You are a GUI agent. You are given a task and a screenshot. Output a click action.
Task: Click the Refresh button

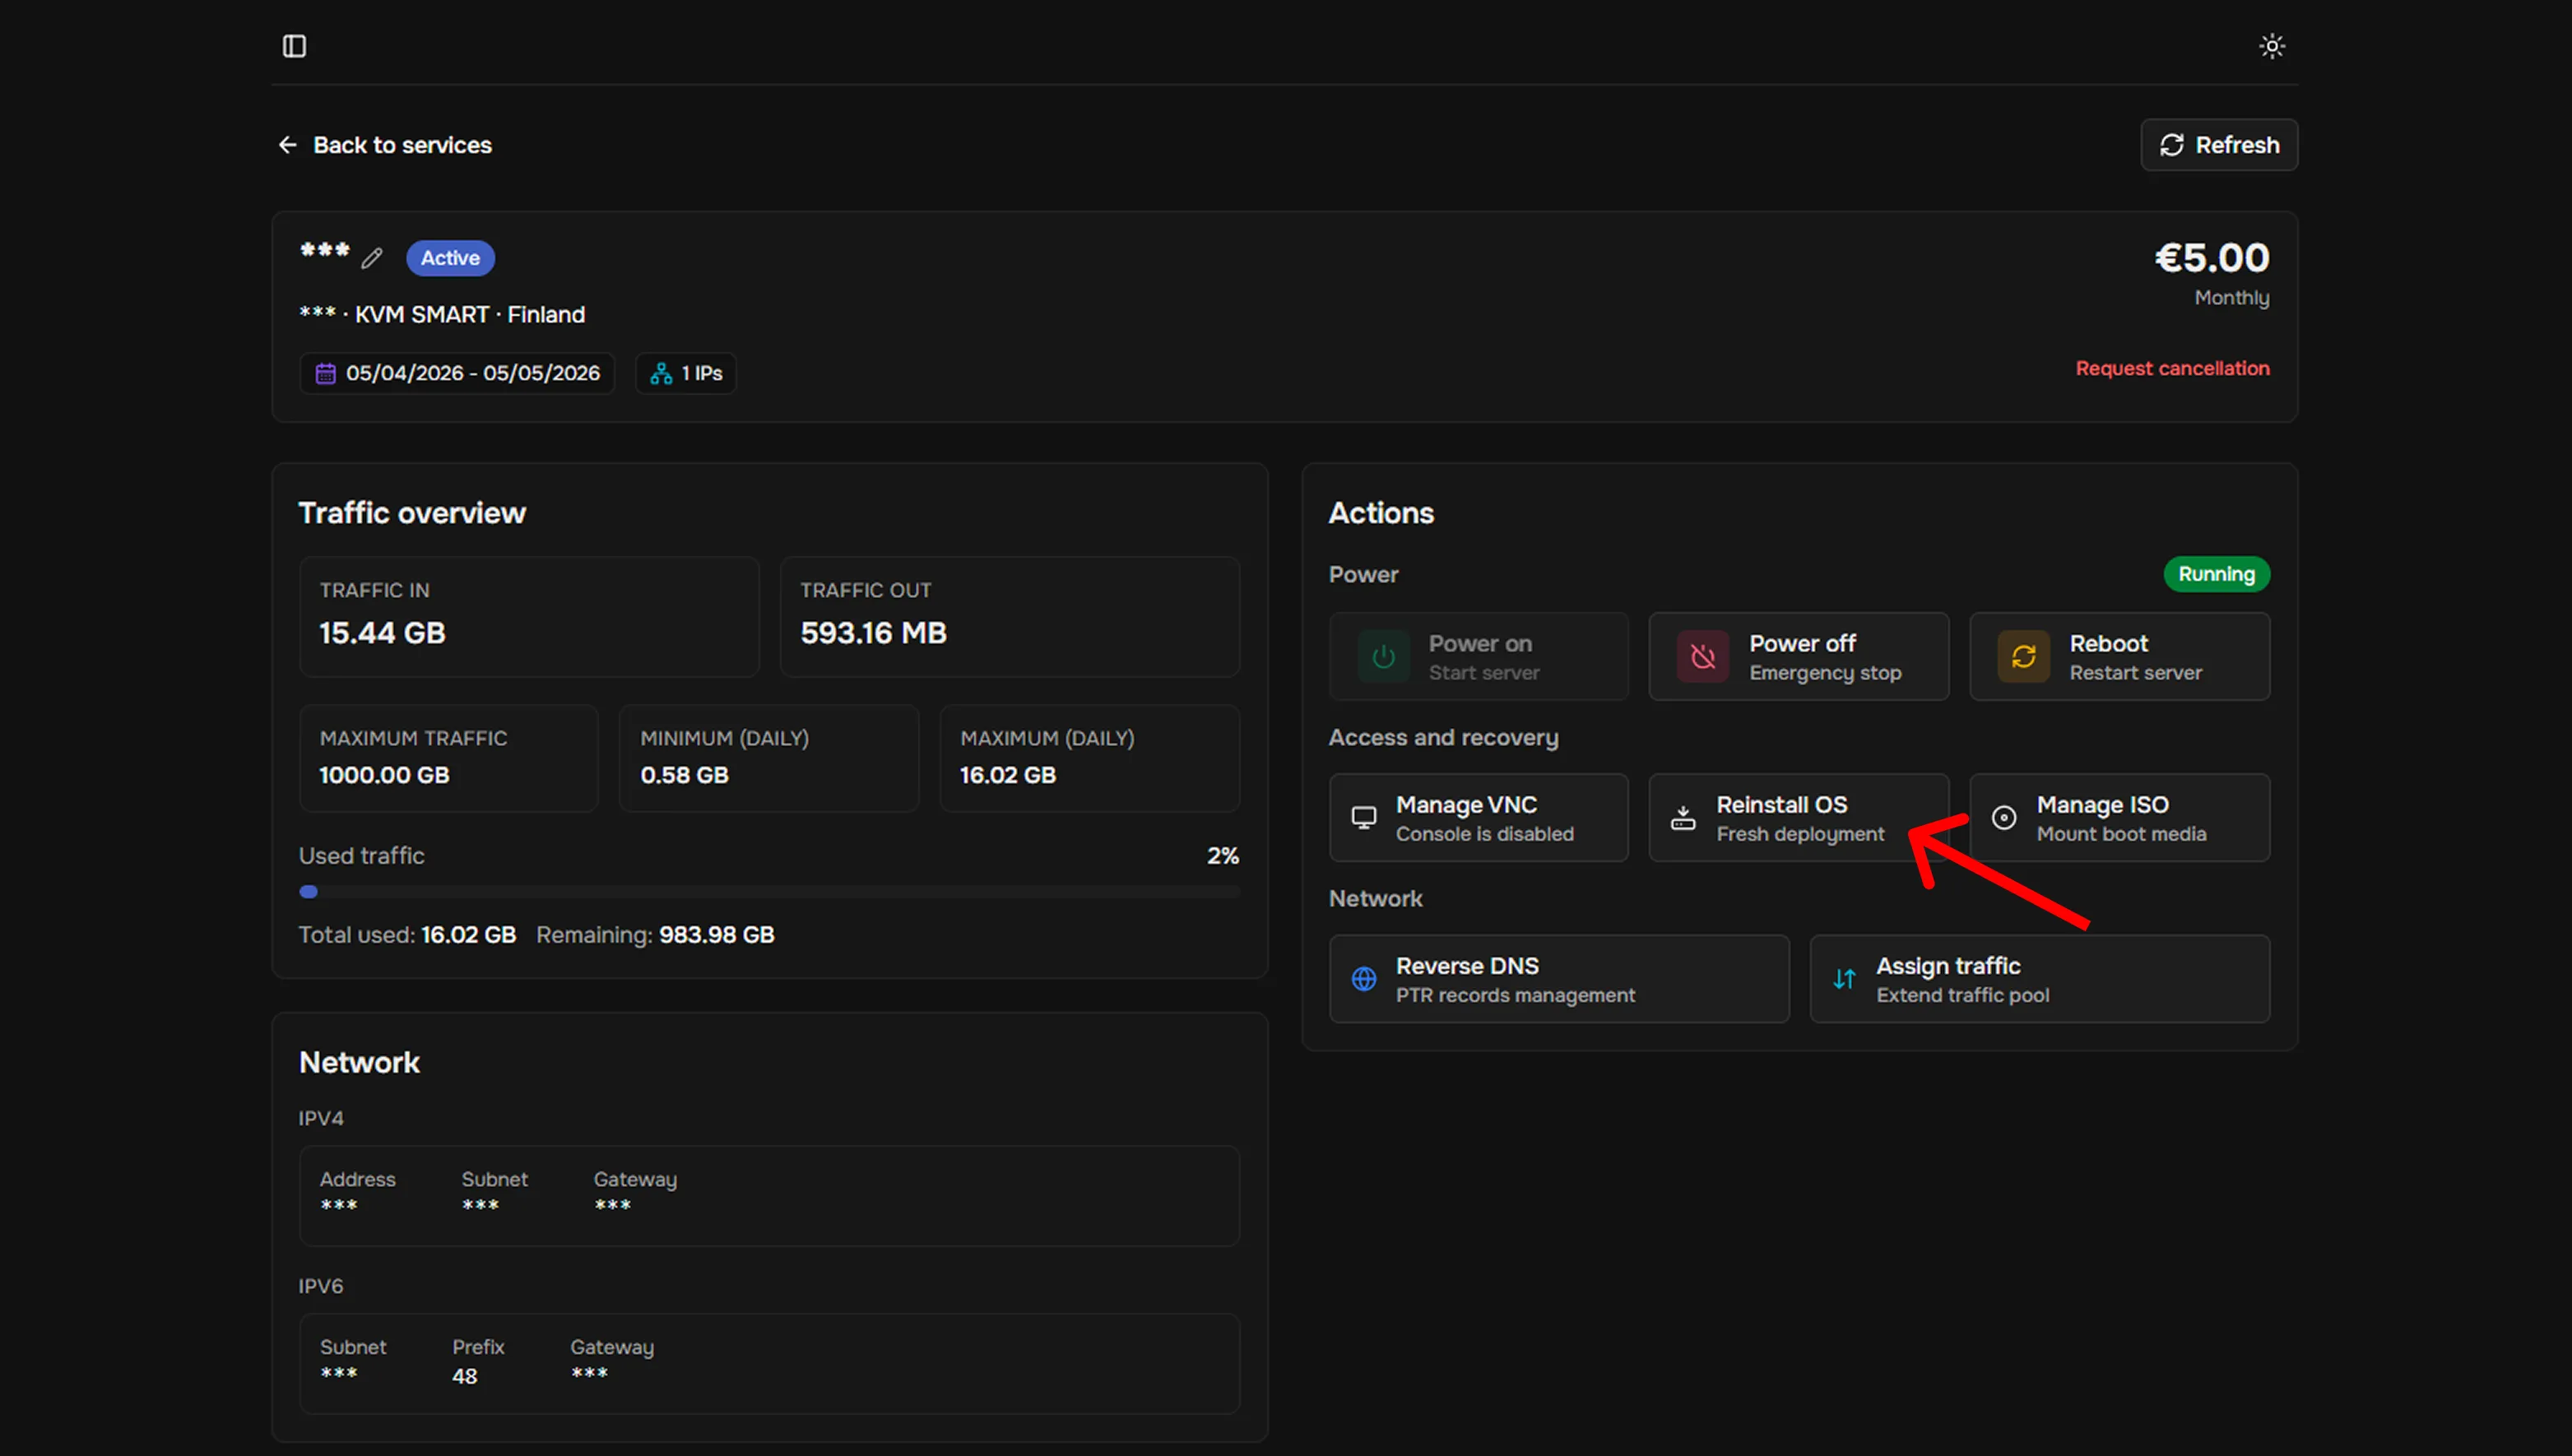pyautogui.click(x=2219, y=145)
